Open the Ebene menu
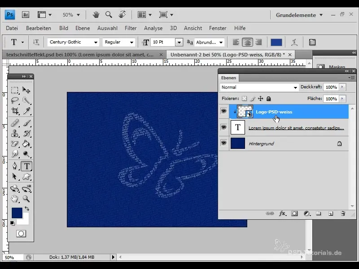359x269 pixels. (x=83, y=28)
